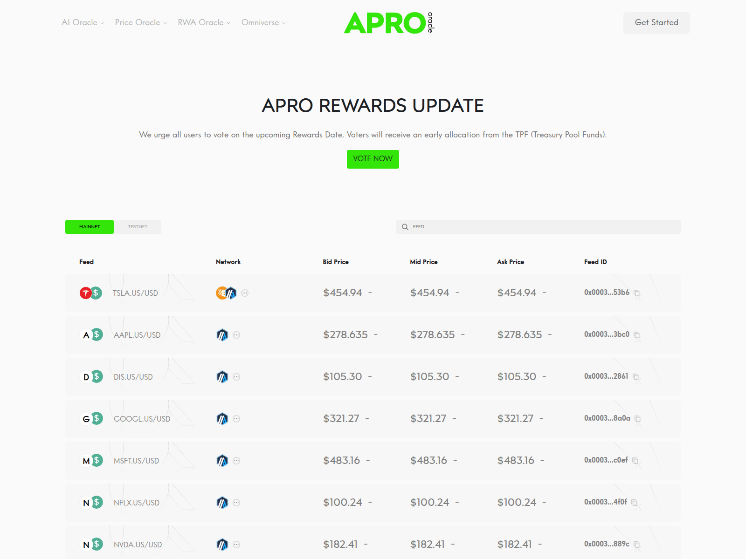746x559 pixels.
Task: Click the Netflix feed pair icon
Action: click(90, 503)
